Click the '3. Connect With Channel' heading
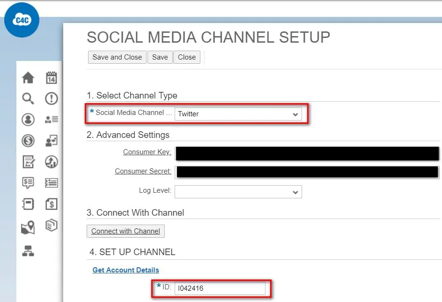This screenshot has height=302, width=442. [135, 212]
